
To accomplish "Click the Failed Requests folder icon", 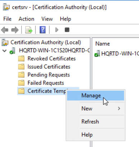I will tap(21, 83).
